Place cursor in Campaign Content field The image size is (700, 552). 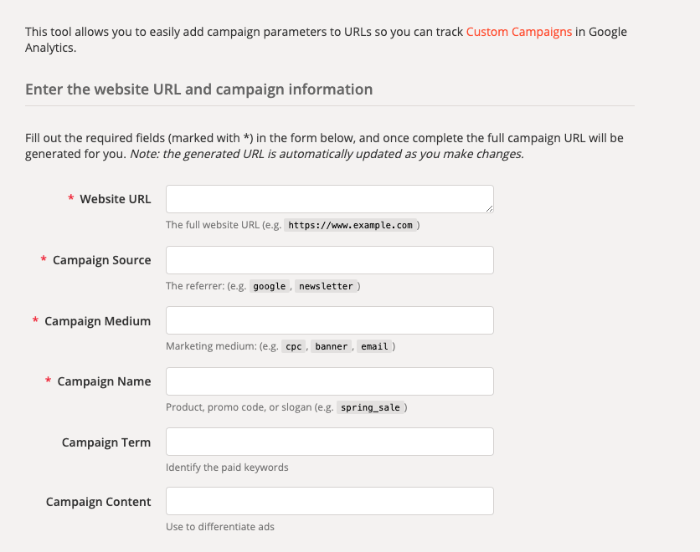[329, 502]
